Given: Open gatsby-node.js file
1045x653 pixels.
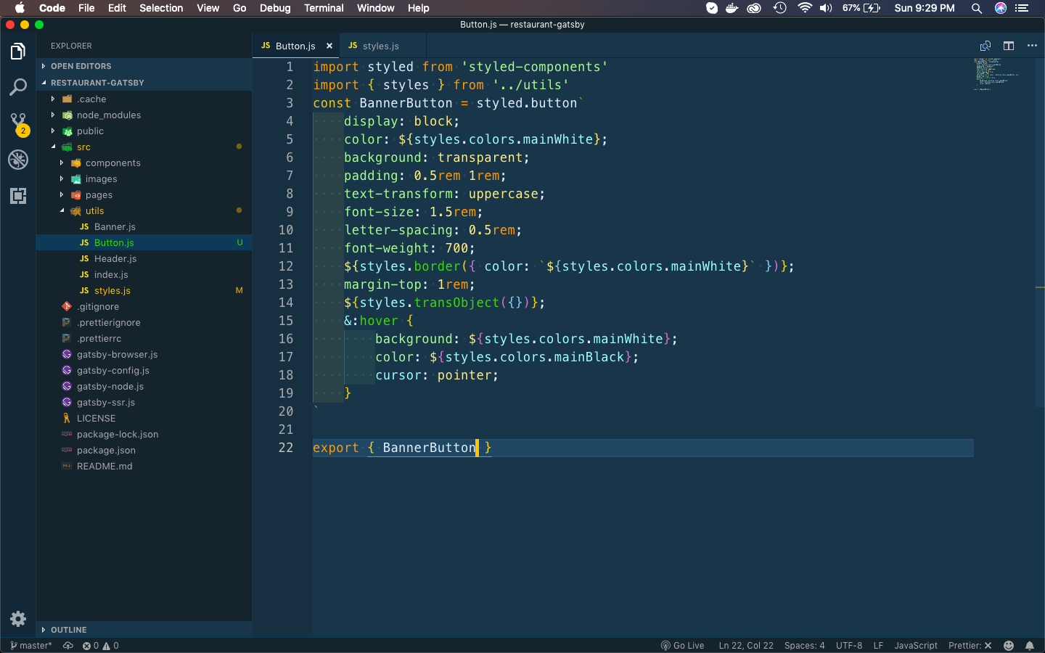Looking at the screenshot, I should pos(144,387).
